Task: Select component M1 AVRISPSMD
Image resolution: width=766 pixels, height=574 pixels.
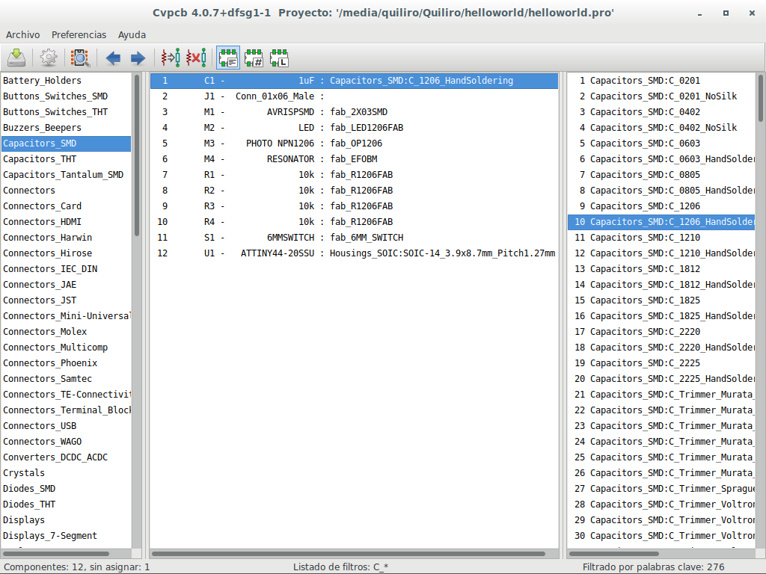Action: pos(354,112)
